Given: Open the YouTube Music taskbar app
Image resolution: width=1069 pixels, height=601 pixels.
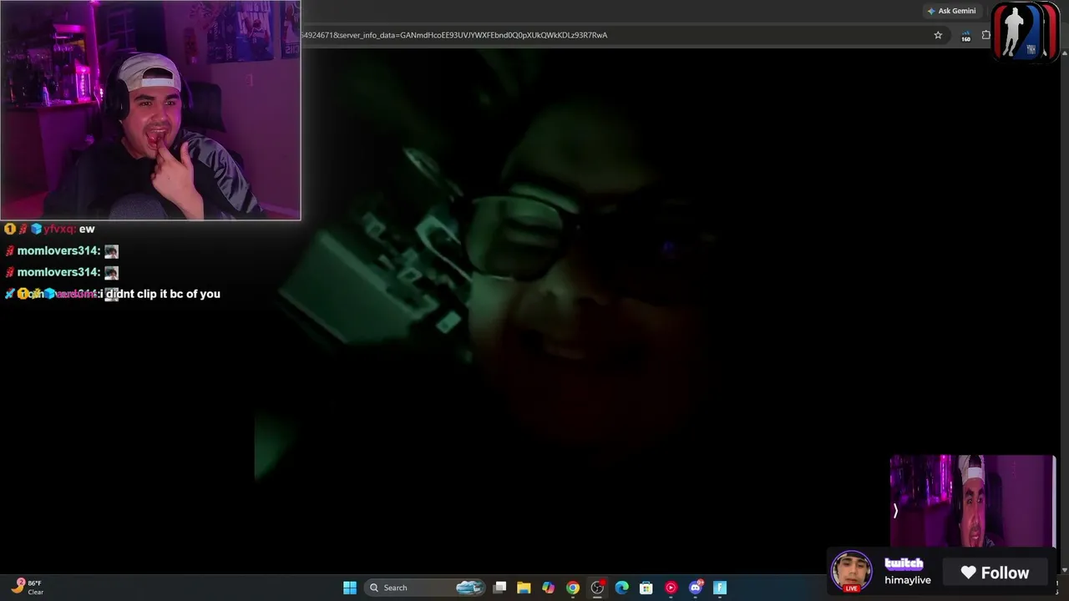Looking at the screenshot, I should tap(671, 588).
